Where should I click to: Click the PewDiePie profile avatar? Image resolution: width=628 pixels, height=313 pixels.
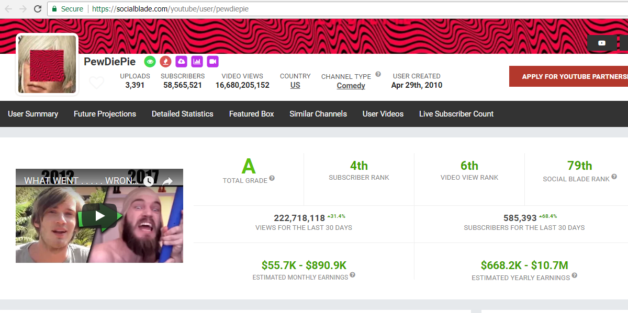coord(47,65)
